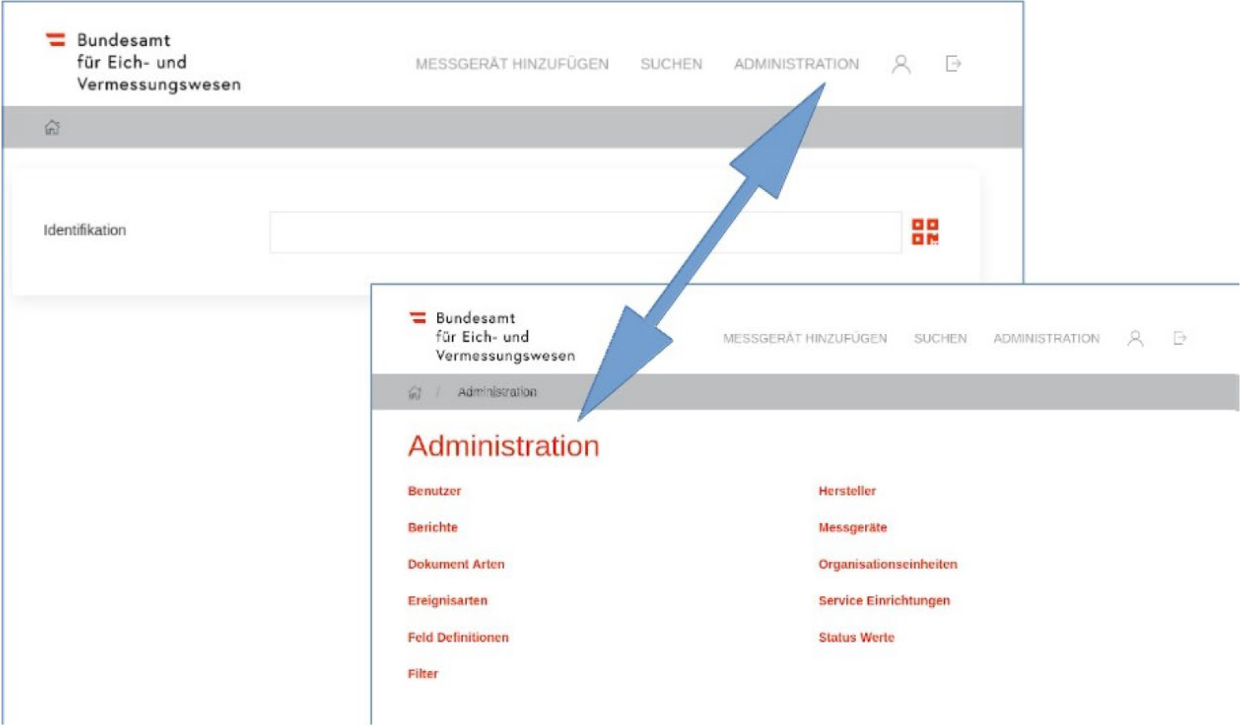Click into the Identifikation input field

pyautogui.click(x=586, y=232)
